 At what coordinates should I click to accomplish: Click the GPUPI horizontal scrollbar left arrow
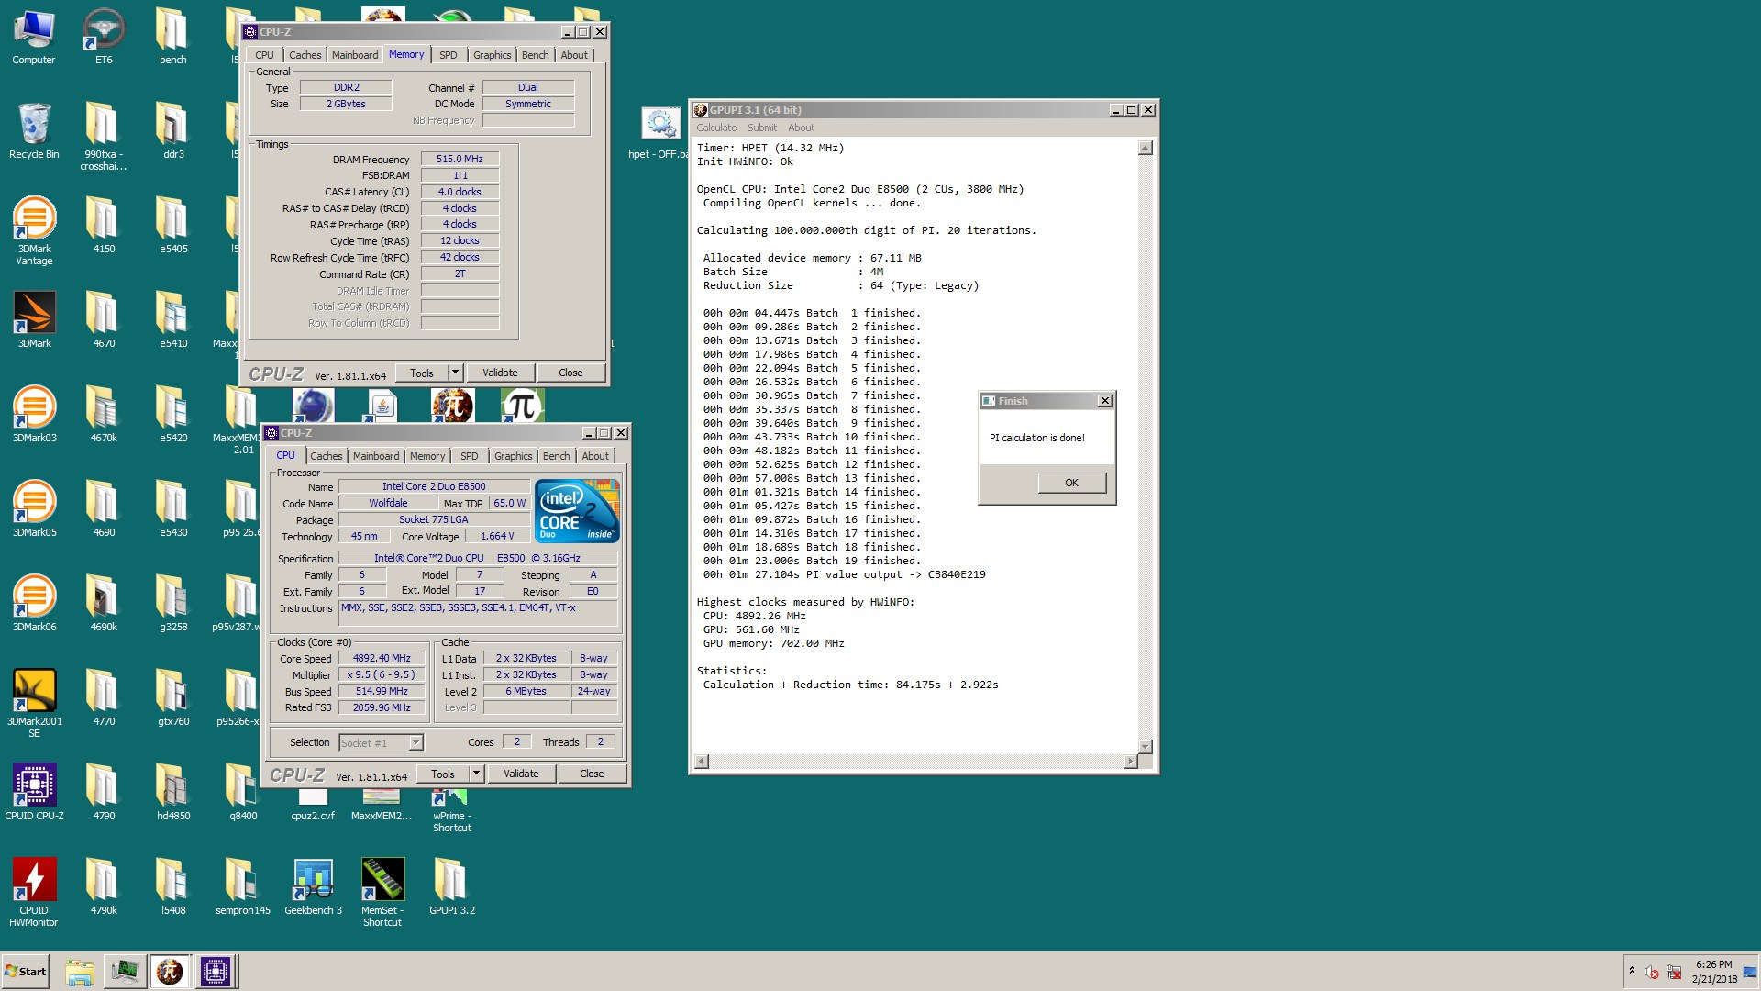(702, 762)
